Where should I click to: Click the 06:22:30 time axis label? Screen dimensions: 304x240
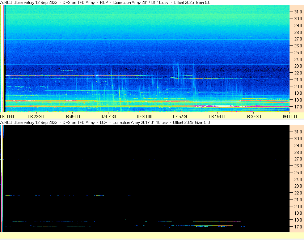click(36, 117)
